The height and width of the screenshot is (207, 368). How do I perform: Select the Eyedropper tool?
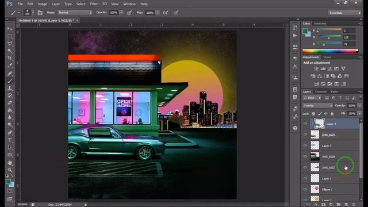(x=10, y=66)
